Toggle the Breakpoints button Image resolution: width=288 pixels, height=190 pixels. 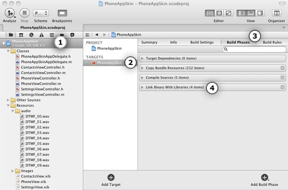(62, 13)
